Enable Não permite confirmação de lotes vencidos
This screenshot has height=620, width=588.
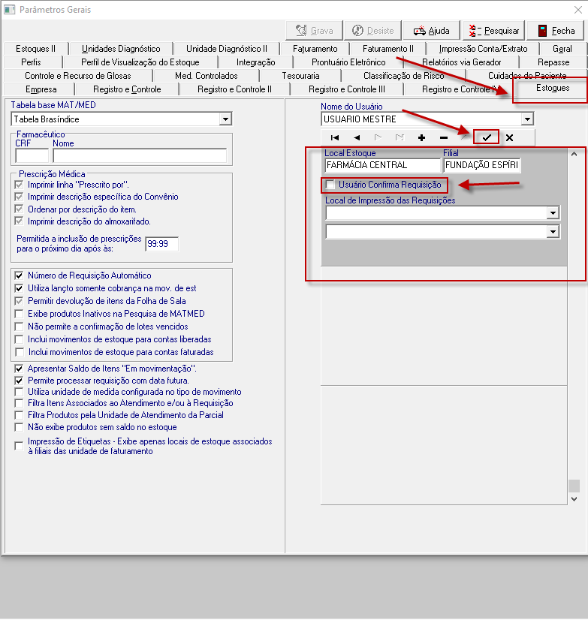(19, 327)
